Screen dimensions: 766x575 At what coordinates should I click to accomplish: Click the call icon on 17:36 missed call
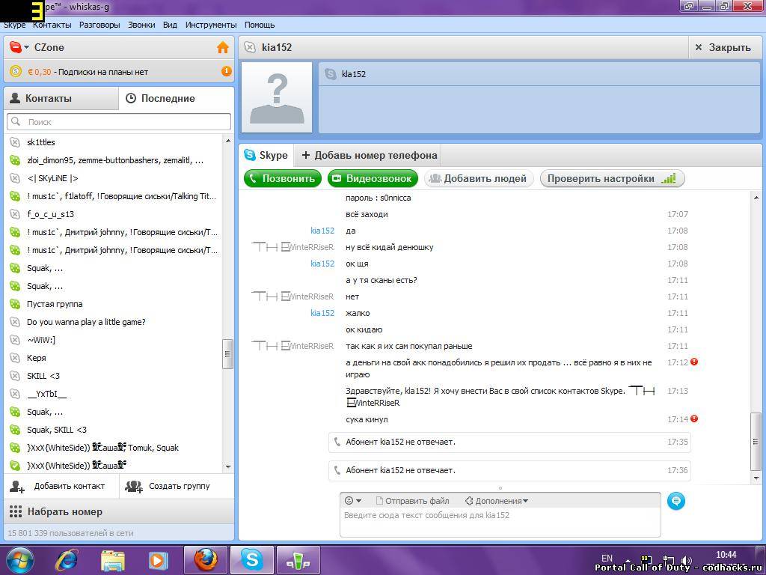coord(337,470)
